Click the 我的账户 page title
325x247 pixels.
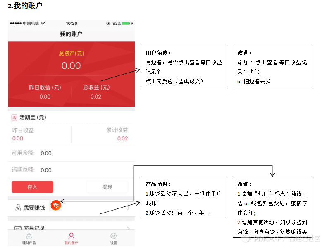tap(71, 34)
